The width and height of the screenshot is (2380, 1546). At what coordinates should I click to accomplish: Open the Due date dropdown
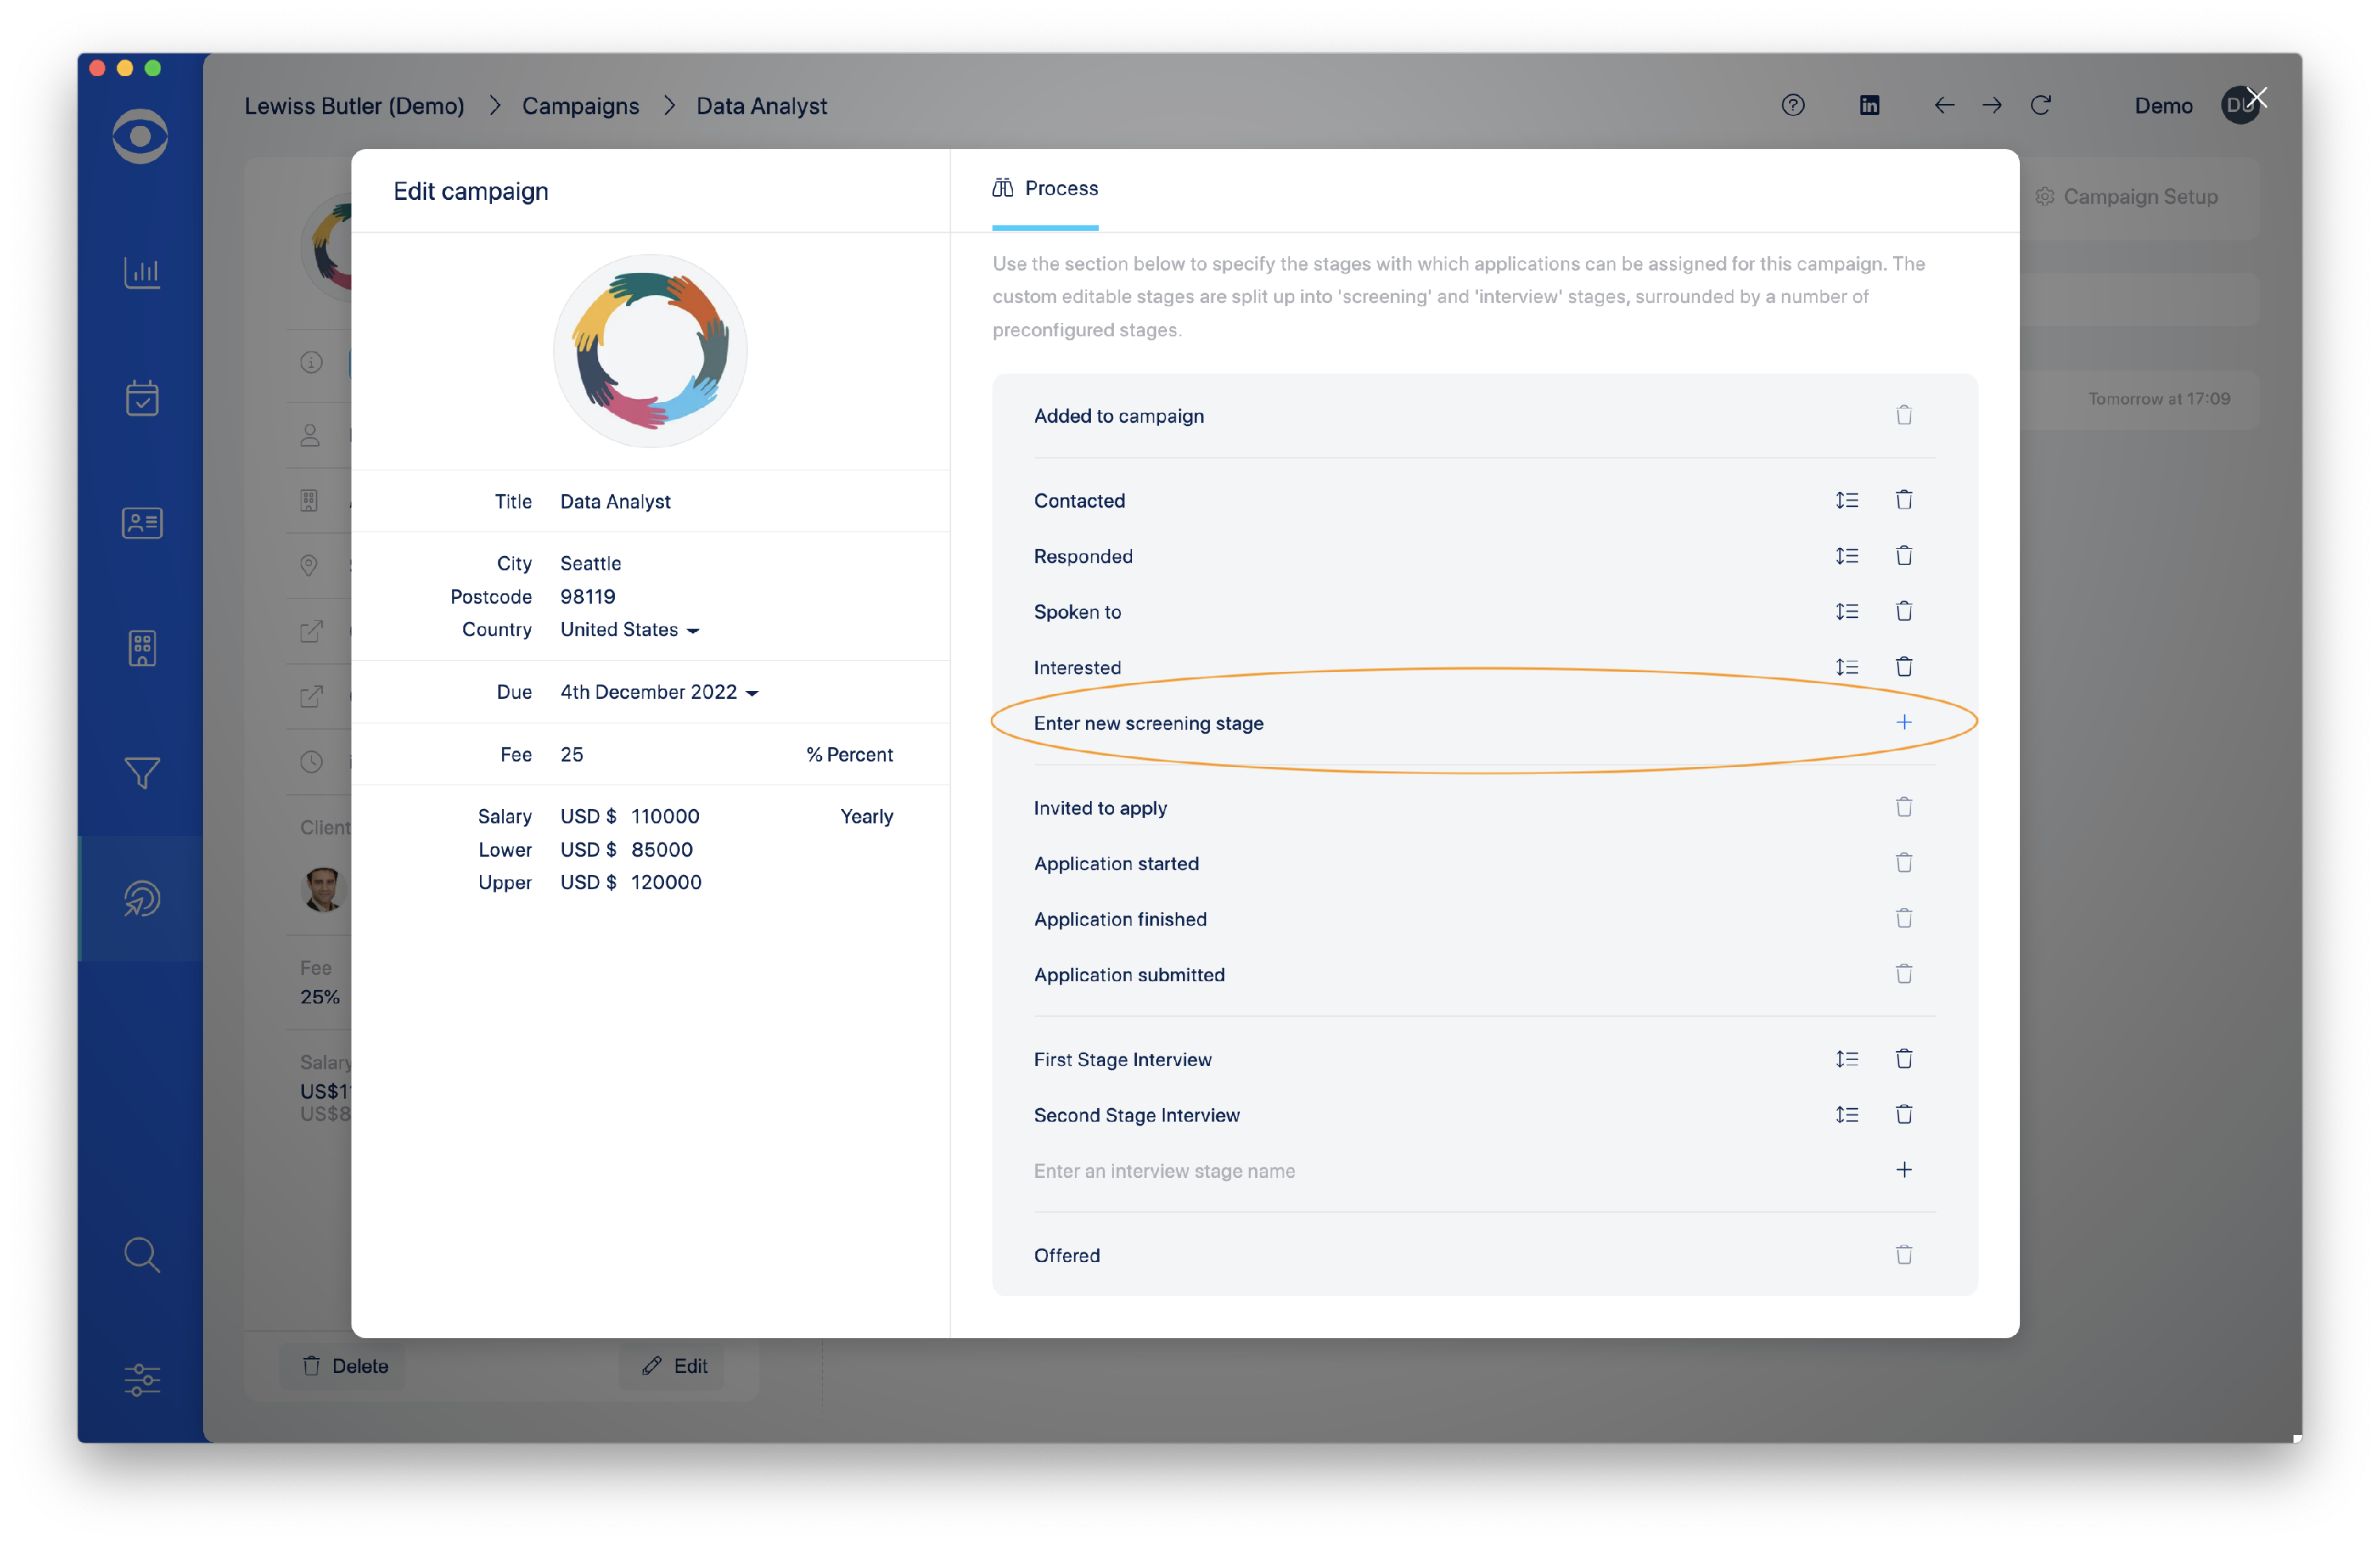coord(659,692)
